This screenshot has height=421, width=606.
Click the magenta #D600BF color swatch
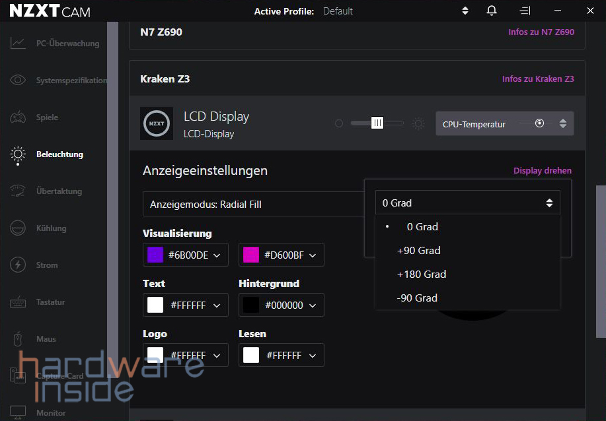point(251,255)
